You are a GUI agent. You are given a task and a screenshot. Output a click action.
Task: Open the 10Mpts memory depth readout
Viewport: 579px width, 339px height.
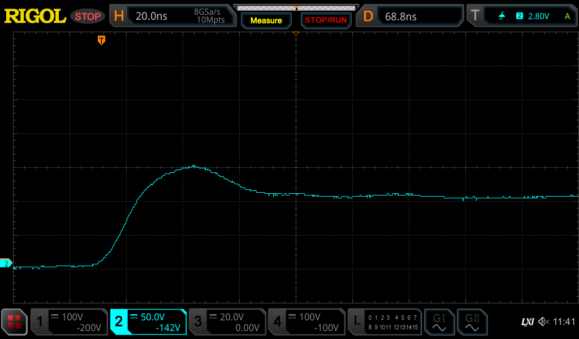coord(210,20)
